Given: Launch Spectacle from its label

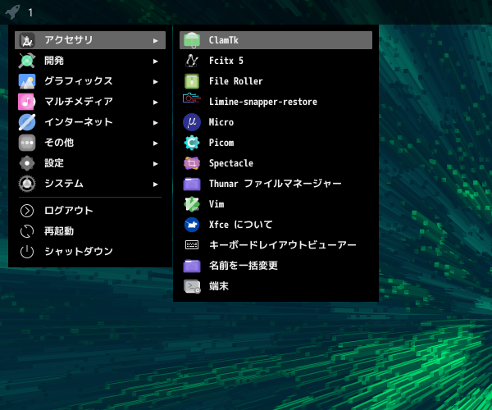Looking at the screenshot, I should coord(231,163).
